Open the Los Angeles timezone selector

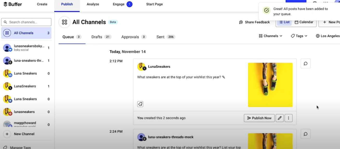328,36
